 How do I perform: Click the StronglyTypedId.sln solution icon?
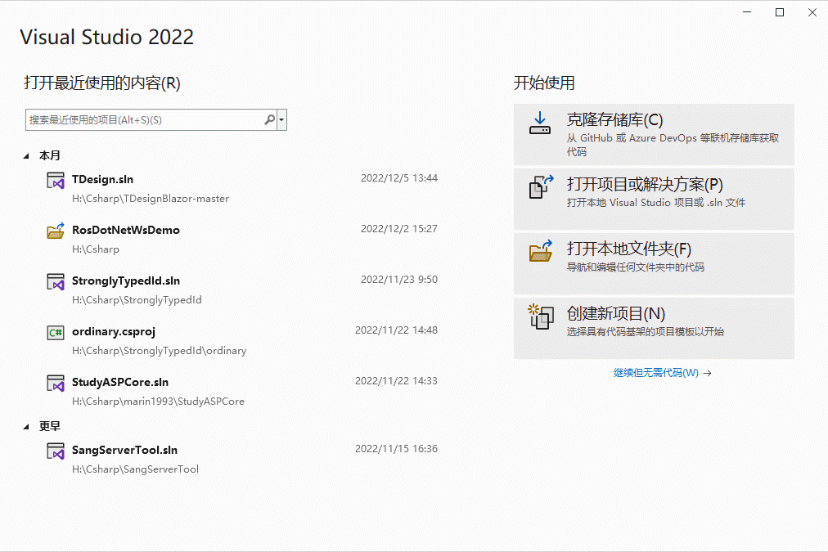click(55, 280)
